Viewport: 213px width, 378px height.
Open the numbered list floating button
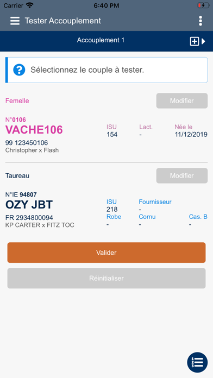click(x=197, y=362)
